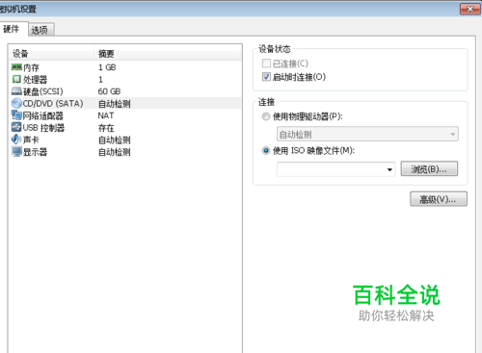Select the 硬盘(SCSI) row label
Viewport: 482px width, 353px height.
pos(43,91)
